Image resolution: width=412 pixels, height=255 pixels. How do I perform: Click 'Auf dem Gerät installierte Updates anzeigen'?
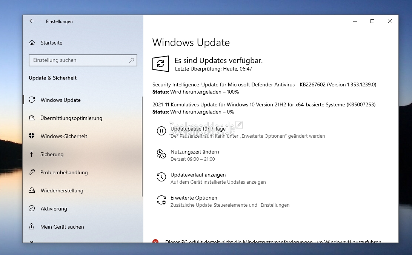pyautogui.click(x=218, y=182)
